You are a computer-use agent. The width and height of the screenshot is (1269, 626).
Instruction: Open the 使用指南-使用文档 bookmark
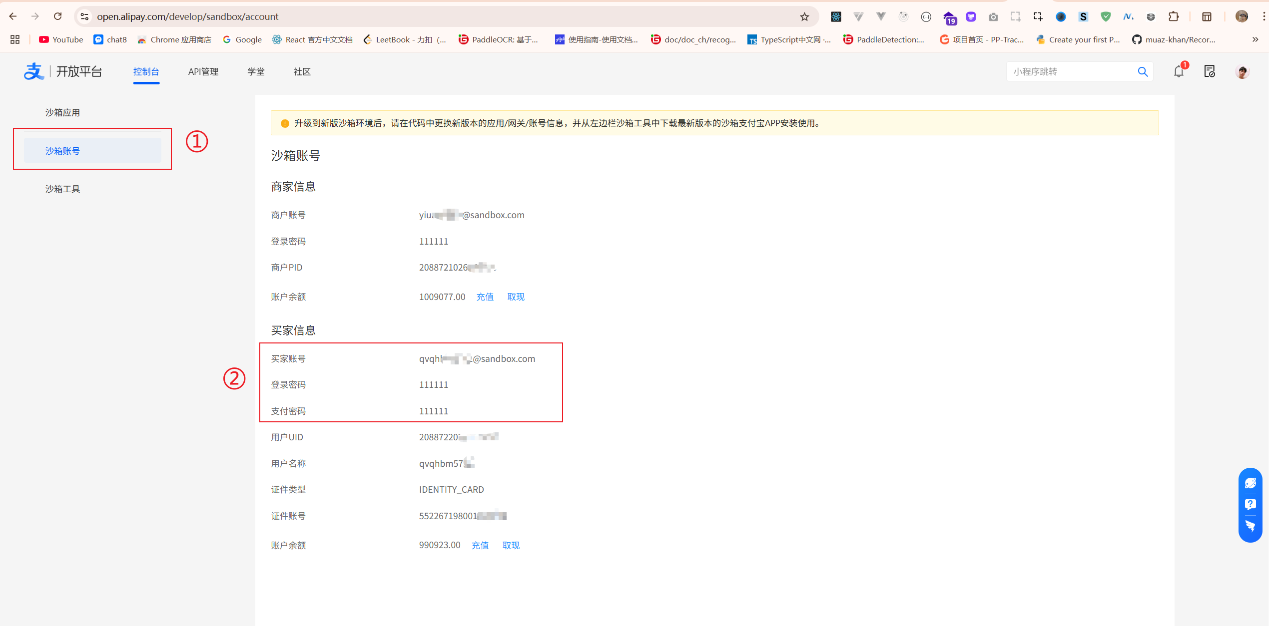click(x=597, y=39)
